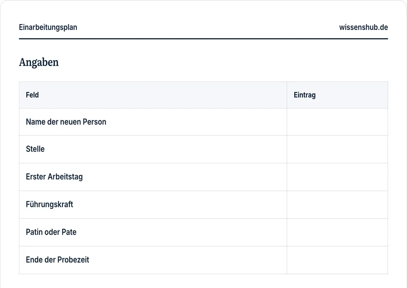Click the Eintrag cell for Ende der Probezeit
This screenshot has height=288, width=407.
[337, 260]
